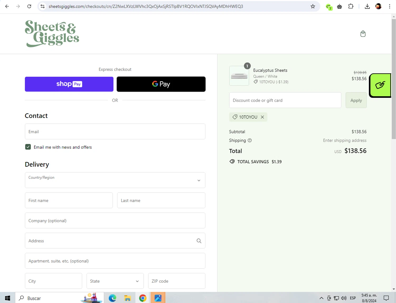
Task: Pay with Shop Pay
Action: point(69,84)
